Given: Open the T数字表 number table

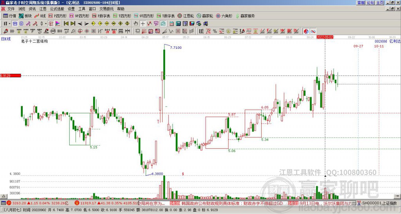Looking at the screenshot, I should [166, 16].
